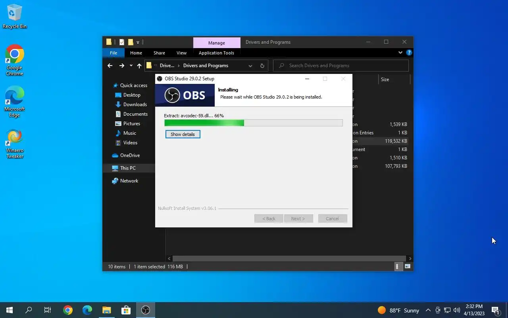Switch Explorer to large icons view
Screen dimensions: 508x318
tap(407, 267)
